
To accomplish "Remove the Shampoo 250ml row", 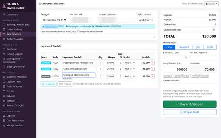I will 152,76.
